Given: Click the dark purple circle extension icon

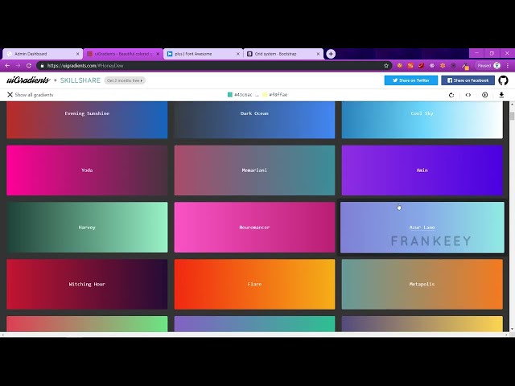Looking at the screenshot, I should tap(454, 66).
